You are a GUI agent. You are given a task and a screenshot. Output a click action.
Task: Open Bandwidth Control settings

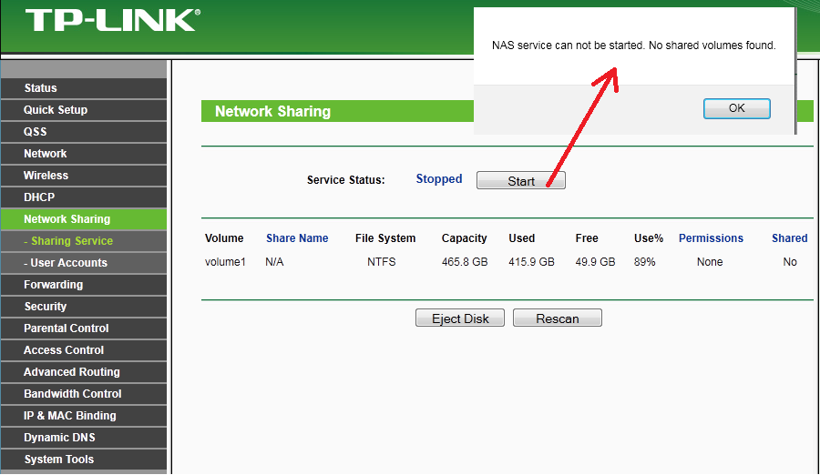tap(84, 394)
